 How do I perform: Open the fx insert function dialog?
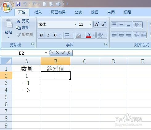[x=69, y=53]
